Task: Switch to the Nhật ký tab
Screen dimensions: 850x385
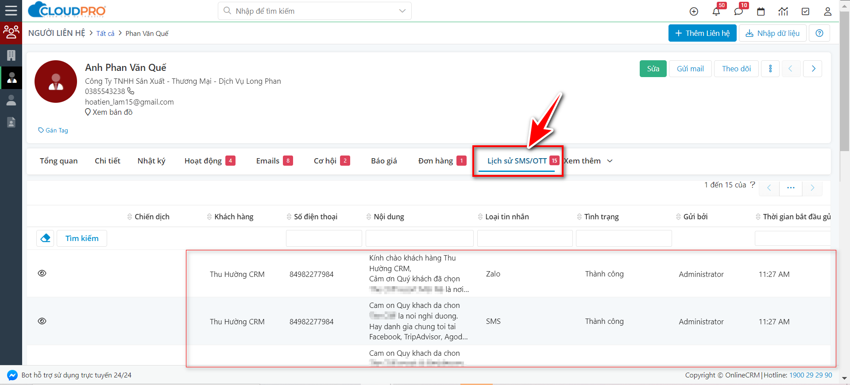Action: pyautogui.click(x=151, y=161)
